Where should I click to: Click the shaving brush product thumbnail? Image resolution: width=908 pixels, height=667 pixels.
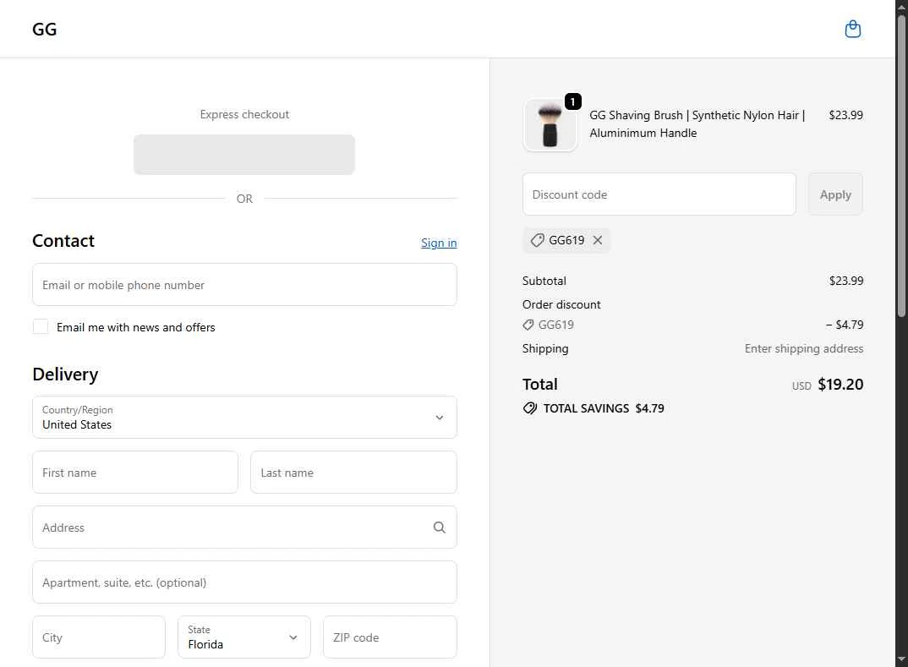pos(550,126)
